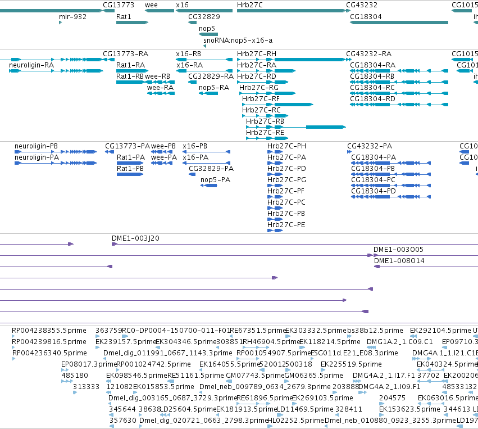
Task: Click the "nop5-PA" protein label
Action: click(215, 180)
